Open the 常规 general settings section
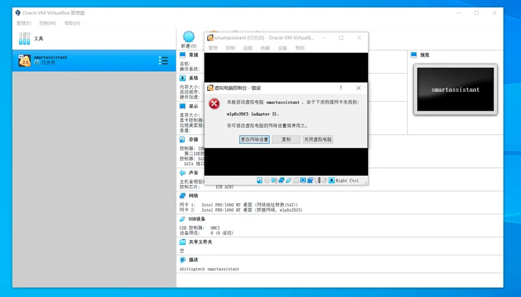Screen dimensions: 521x297 click(x=193, y=55)
